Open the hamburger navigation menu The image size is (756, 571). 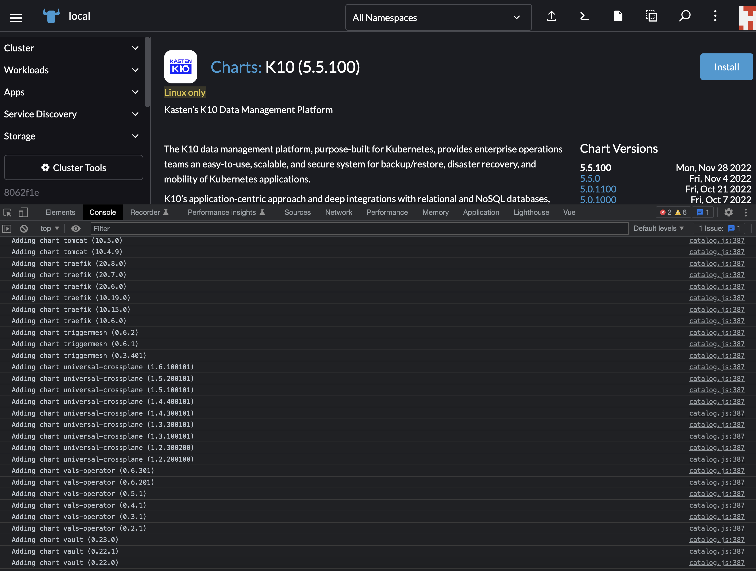pyautogui.click(x=15, y=17)
